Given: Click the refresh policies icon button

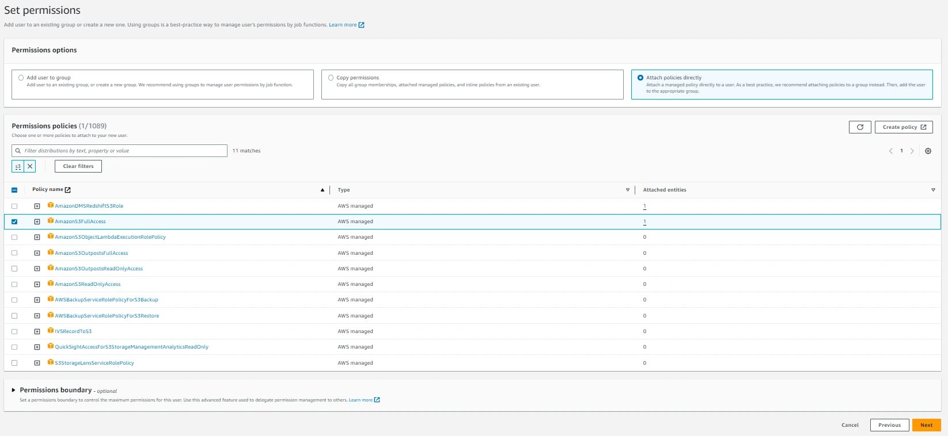Looking at the screenshot, I should [x=860, y=127].
